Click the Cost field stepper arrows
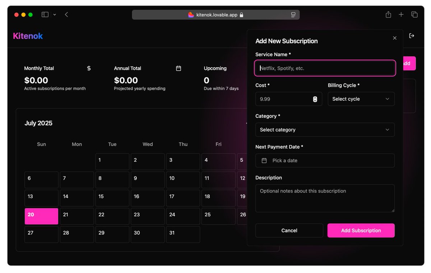 coord(315,99)
